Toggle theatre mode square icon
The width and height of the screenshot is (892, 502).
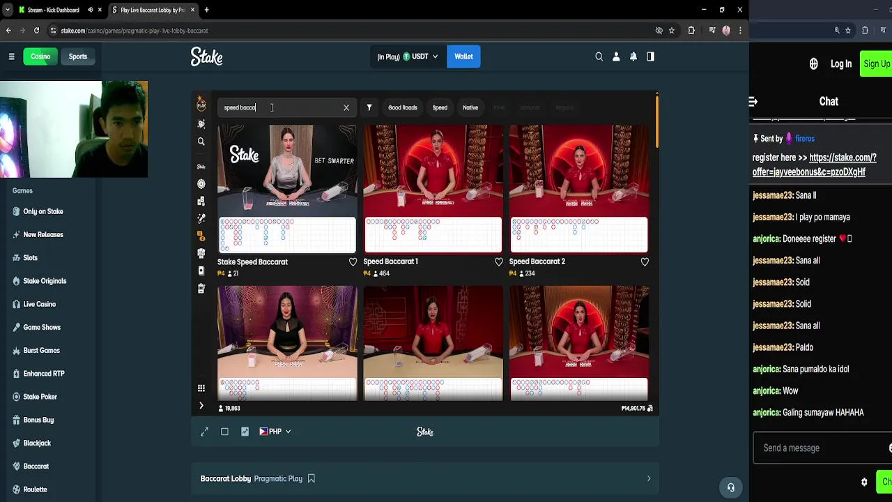coord(224,432)
